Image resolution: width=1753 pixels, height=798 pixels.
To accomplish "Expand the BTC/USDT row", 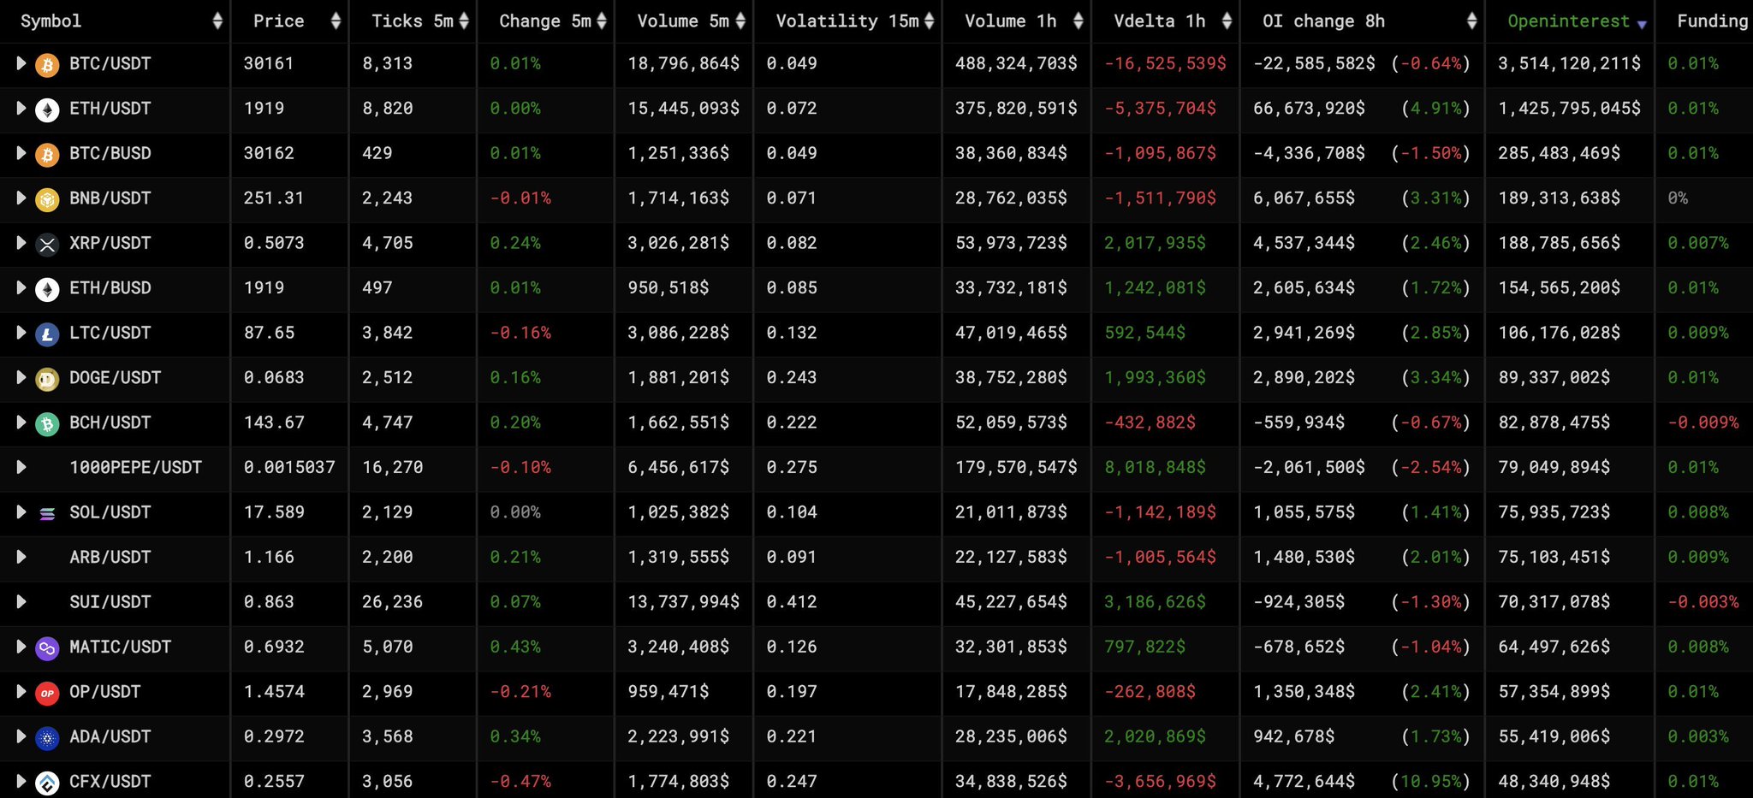I will pos(21,63).
